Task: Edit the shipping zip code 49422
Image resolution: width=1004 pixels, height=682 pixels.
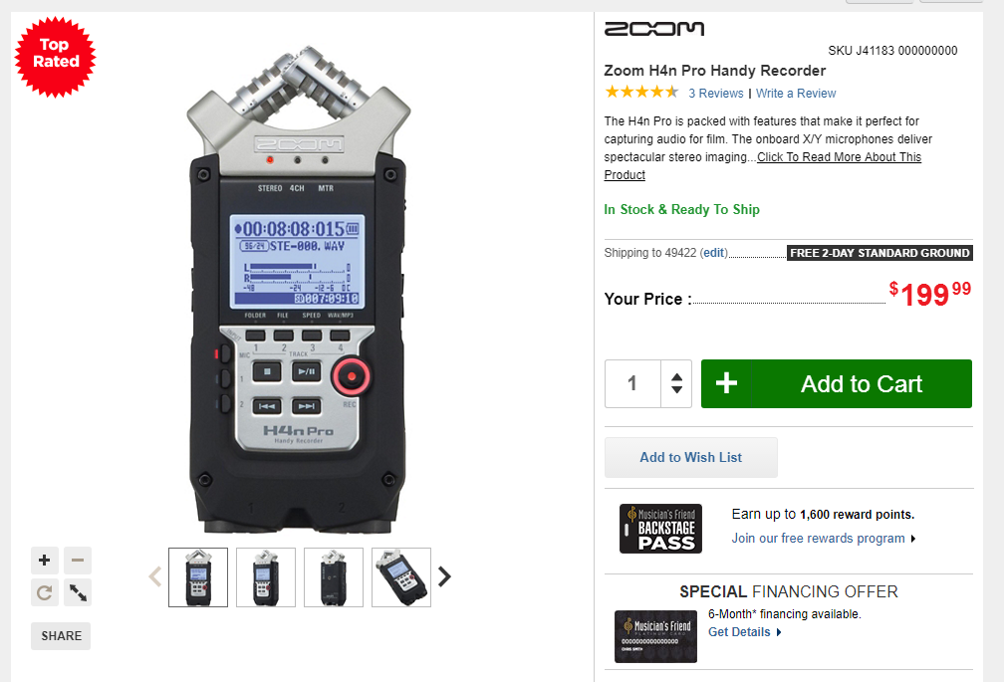Action: [x=714, y=253]
